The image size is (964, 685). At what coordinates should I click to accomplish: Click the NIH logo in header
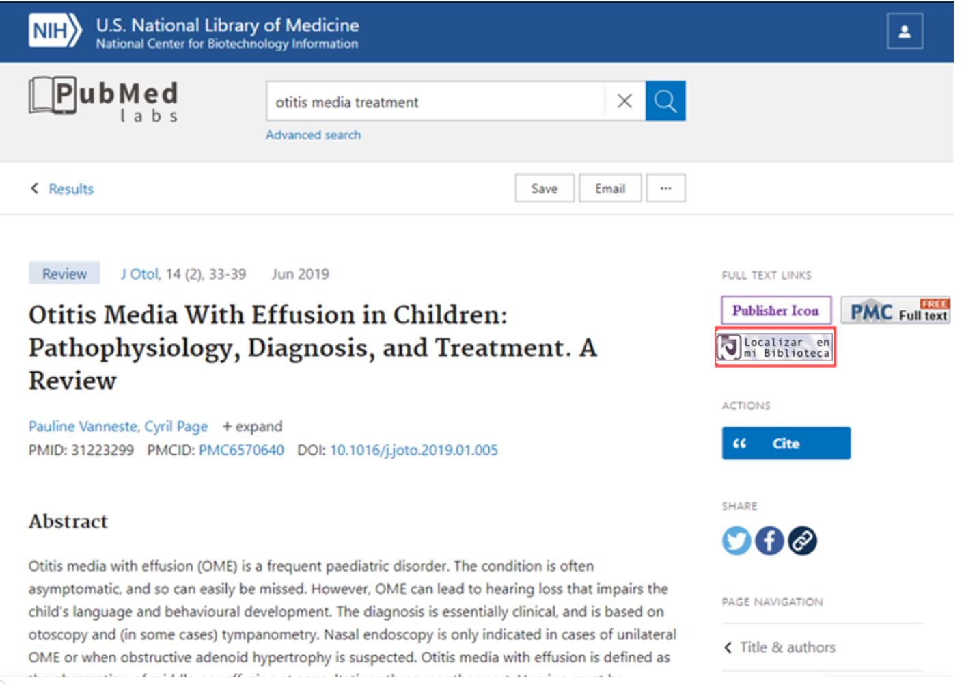click(x=55, y=31)
